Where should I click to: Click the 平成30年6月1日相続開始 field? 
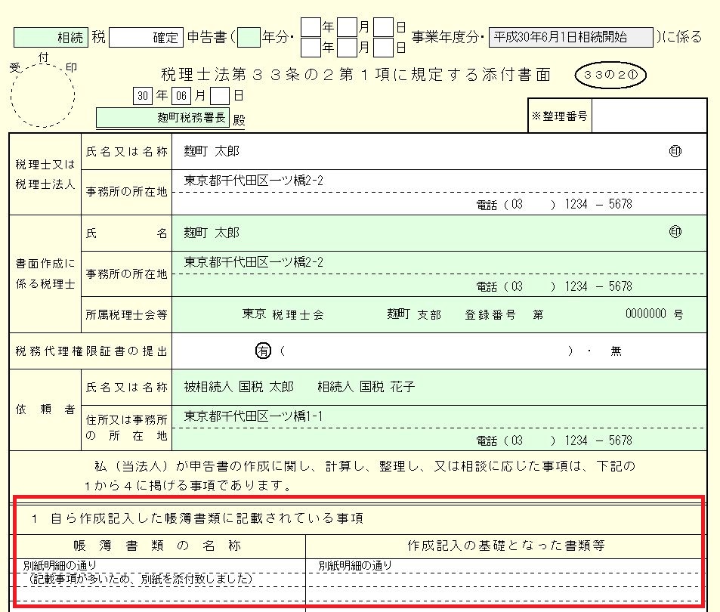click(570, 37)
